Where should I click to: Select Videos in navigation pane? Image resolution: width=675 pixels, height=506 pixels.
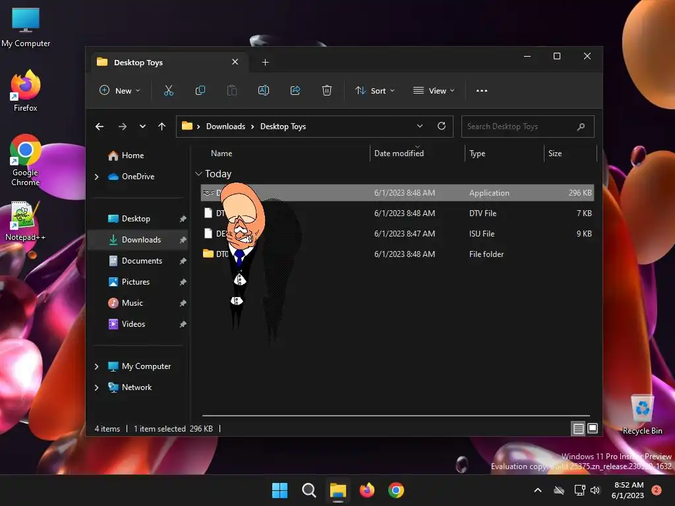pos(133,324)
